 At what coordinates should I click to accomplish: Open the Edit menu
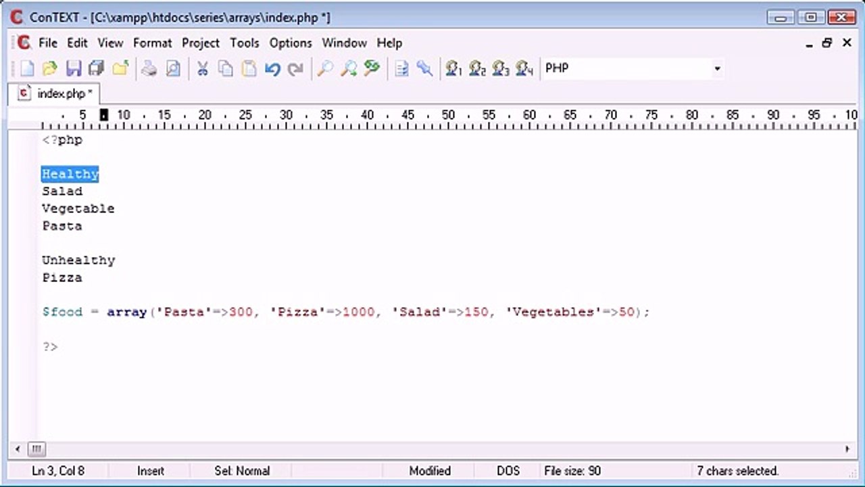[77, 43]
